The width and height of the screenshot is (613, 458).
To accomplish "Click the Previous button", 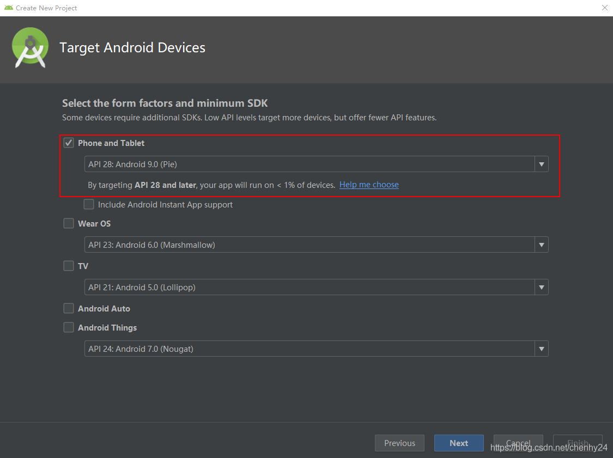I will click(399, 443).
